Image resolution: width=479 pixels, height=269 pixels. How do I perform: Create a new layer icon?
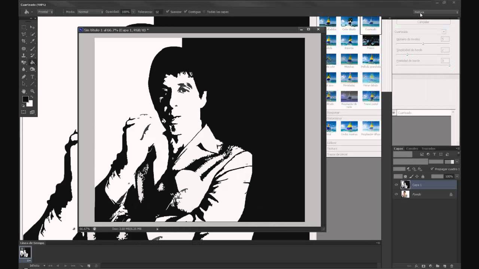click(x=445, y=266)
